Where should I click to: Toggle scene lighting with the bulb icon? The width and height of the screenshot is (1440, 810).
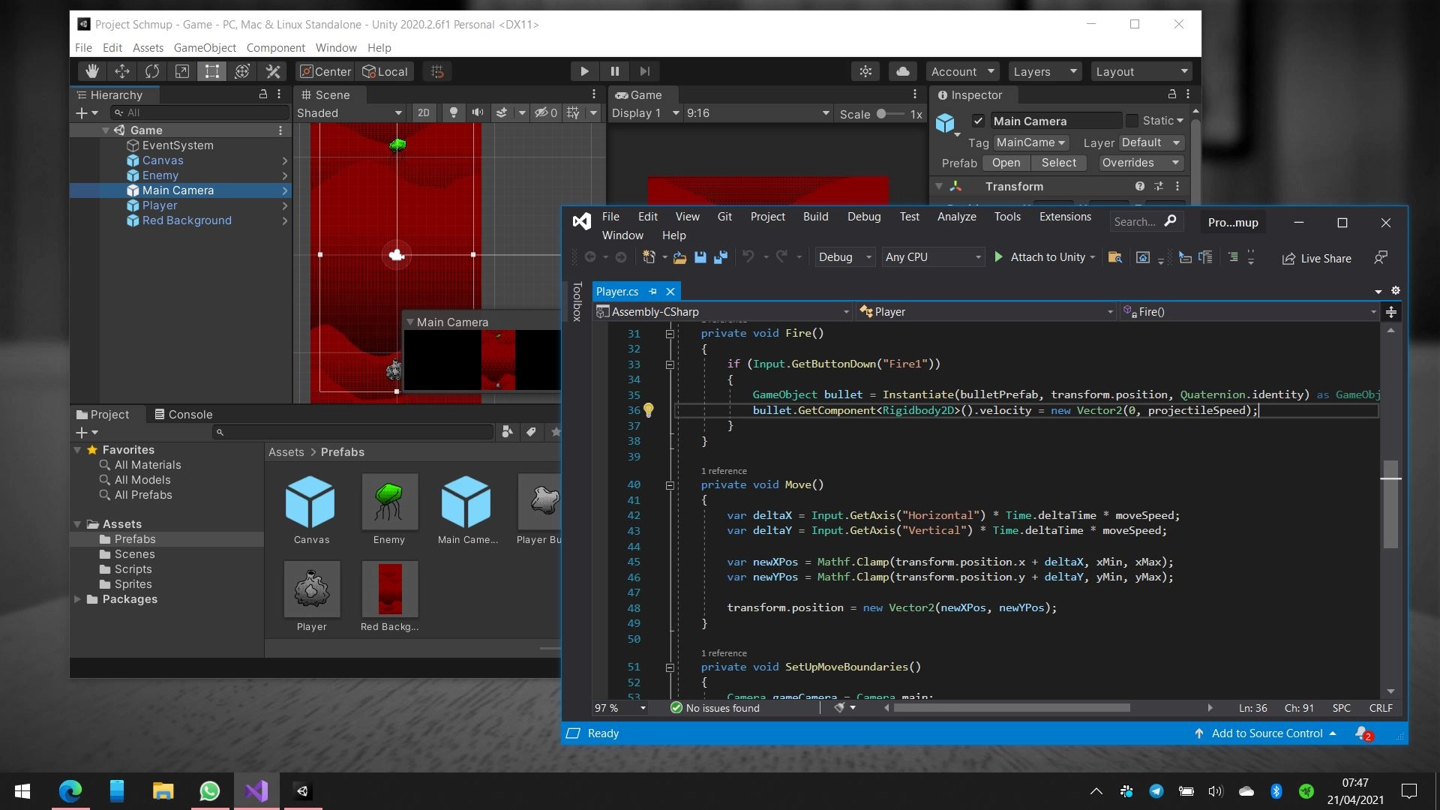(453, 112)
